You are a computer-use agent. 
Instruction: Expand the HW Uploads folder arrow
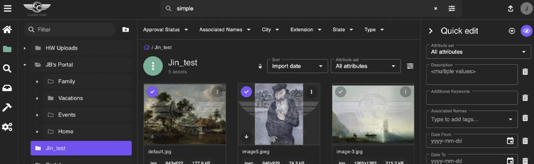coord(25,48)
